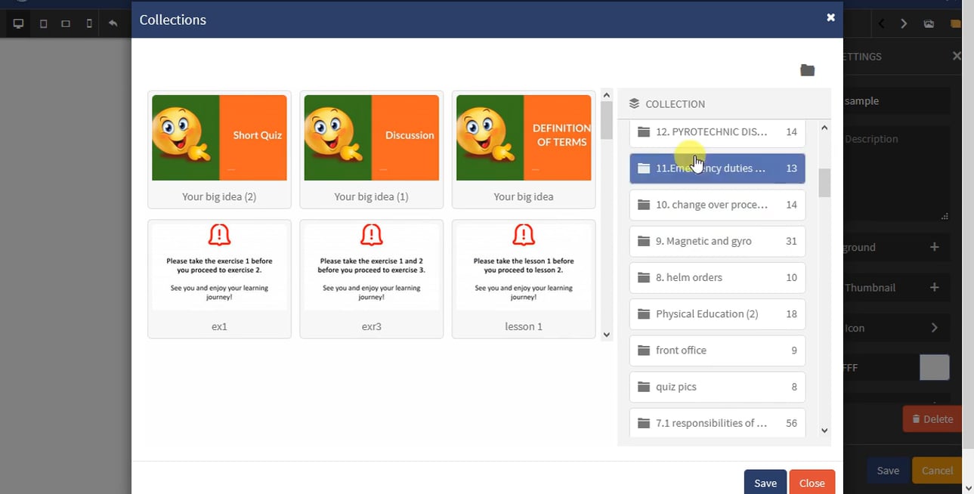Open the Physical Education (2) folder
The image size is (974, 494).
[x=717, y=313]
